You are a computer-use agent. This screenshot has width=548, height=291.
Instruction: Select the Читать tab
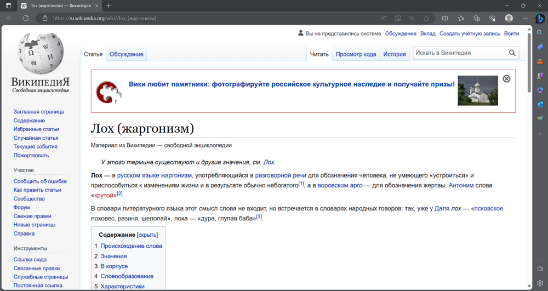coord(319,54)
